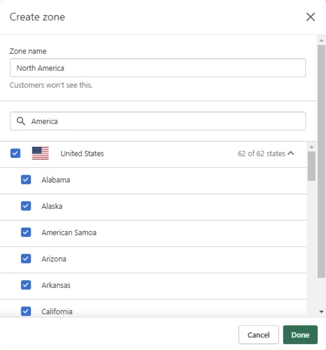
Task: Uncheck the United States checkbox
Action: (x=15, y=153)
